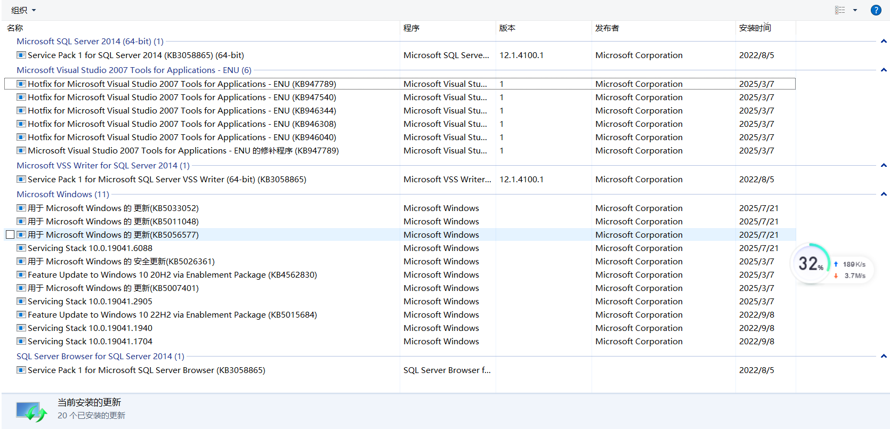This screenshot has height=429, width=890.
Task: Click the help question mark icon
Action: 876,10
